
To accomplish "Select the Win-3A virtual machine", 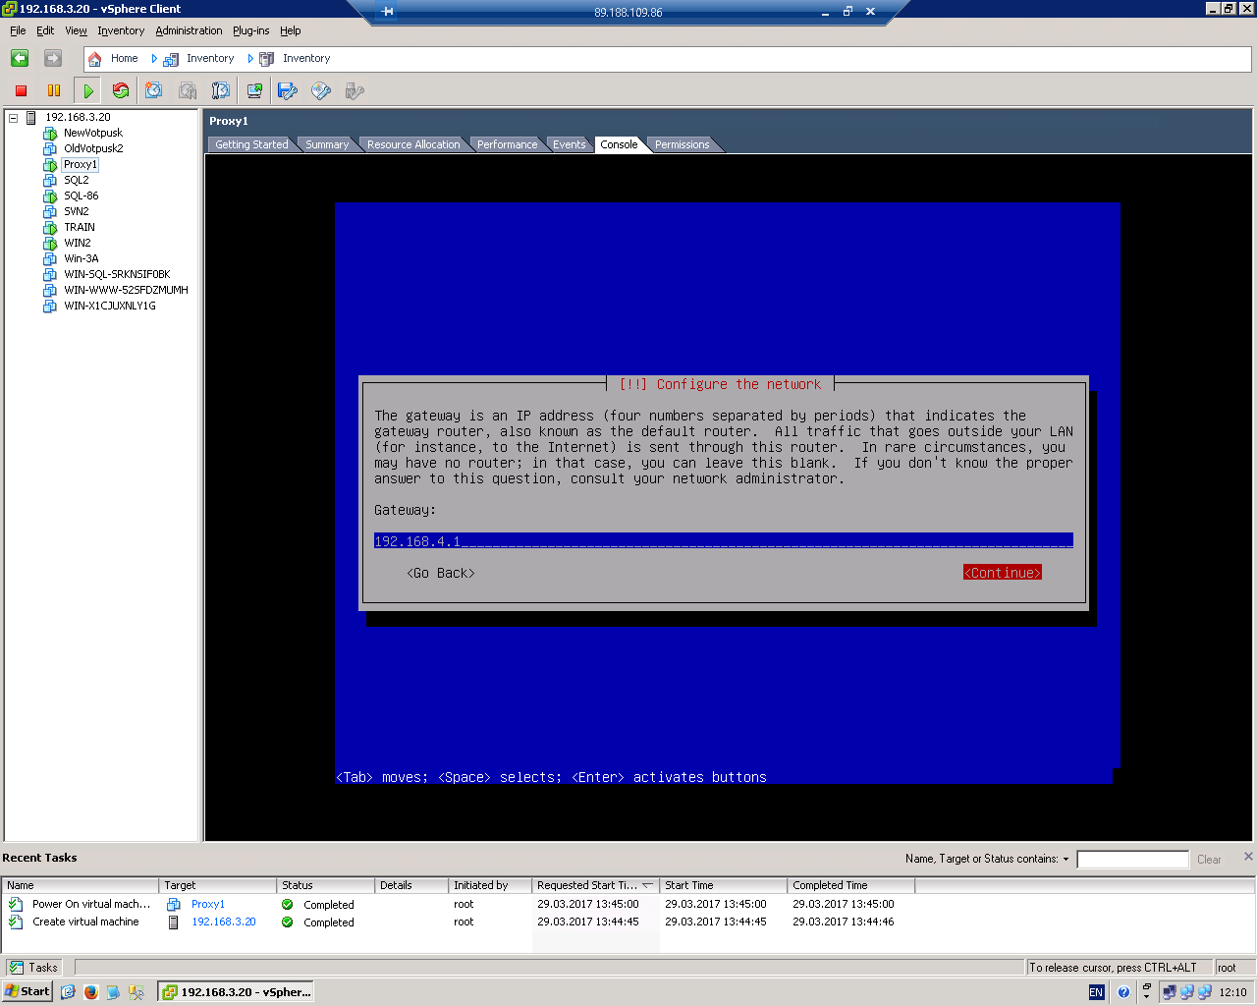I will (x=81, y=258).
